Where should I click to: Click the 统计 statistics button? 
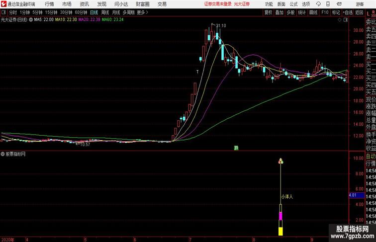pos(302,12)
